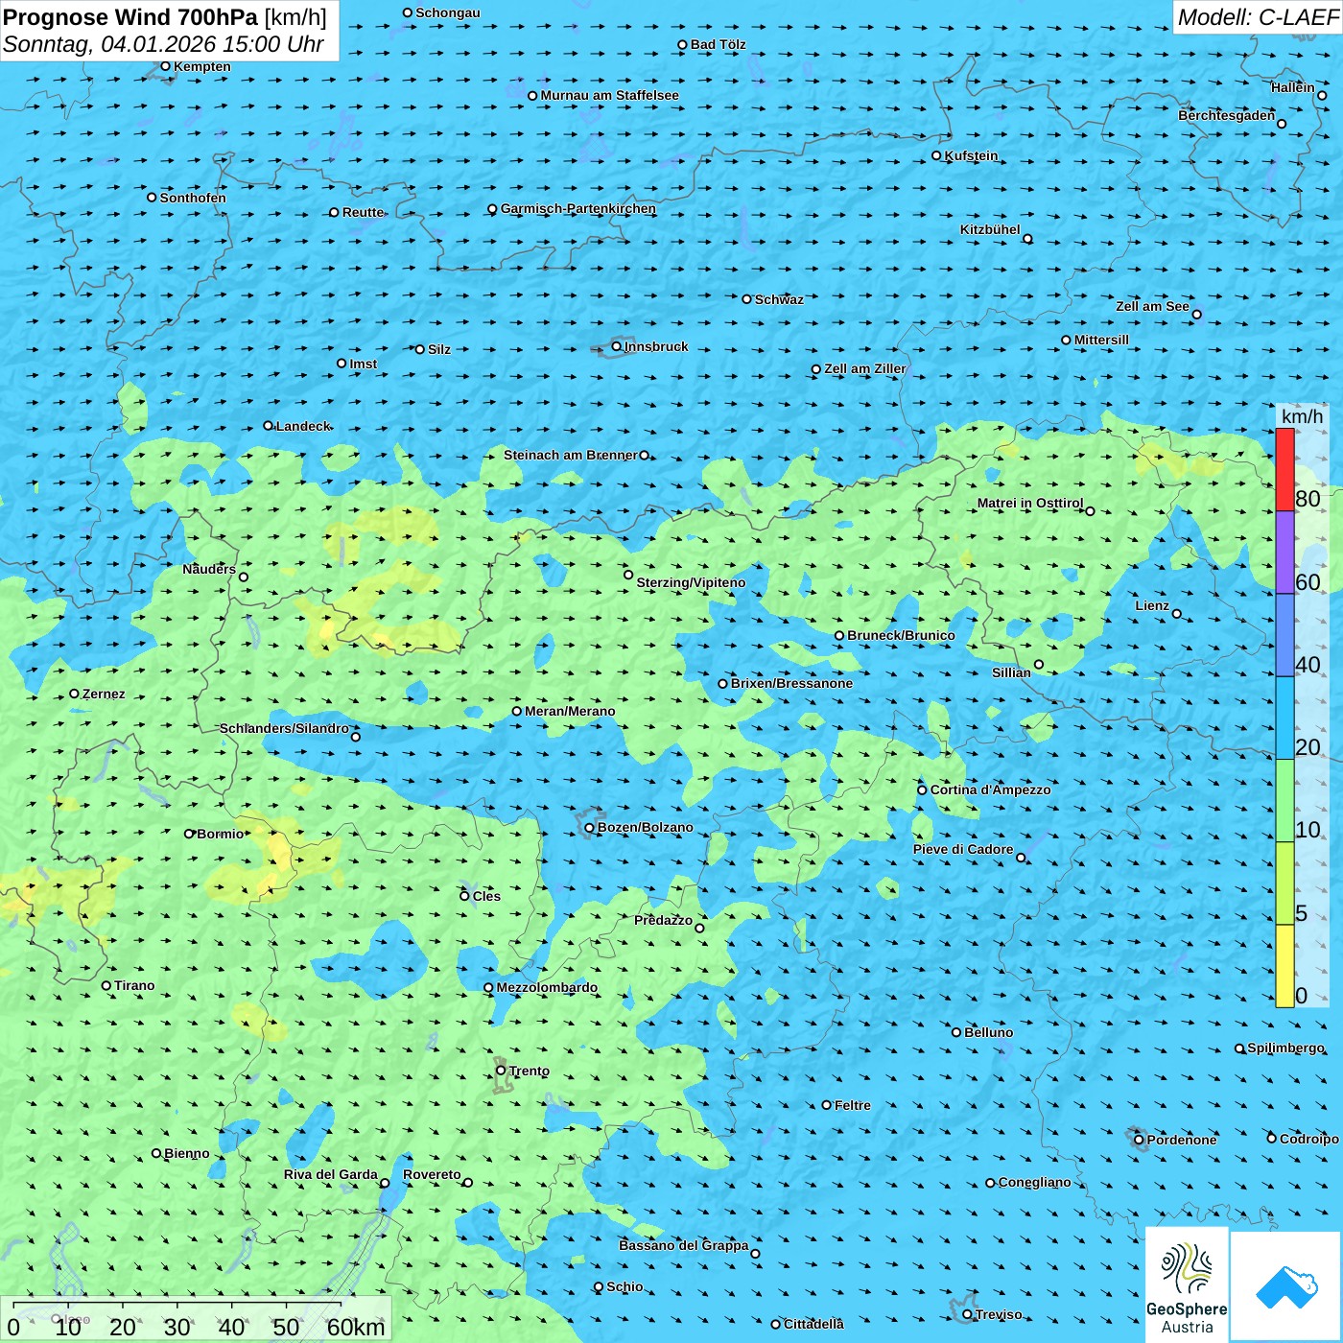Click the Trento city marker
Viewport: 1343px width, 1343px height.
(x=500, y=1071)
